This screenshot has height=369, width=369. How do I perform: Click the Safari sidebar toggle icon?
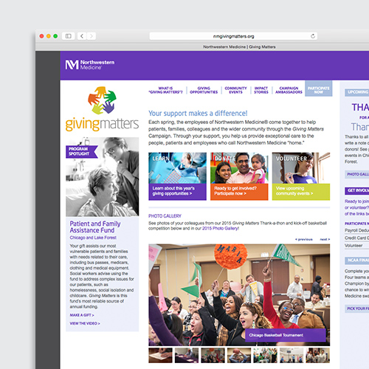click(68, 36)
